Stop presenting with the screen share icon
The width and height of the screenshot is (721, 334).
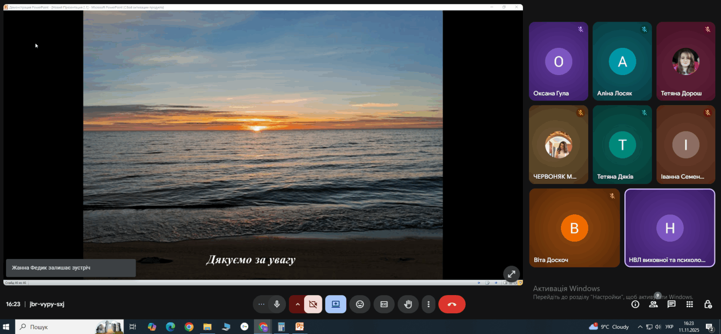[336, 304]
